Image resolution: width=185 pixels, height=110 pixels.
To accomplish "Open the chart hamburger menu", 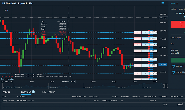I will coord(163,3).
